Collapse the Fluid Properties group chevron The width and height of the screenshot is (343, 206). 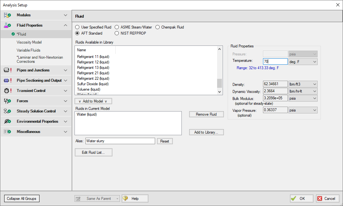coord(66,25)
